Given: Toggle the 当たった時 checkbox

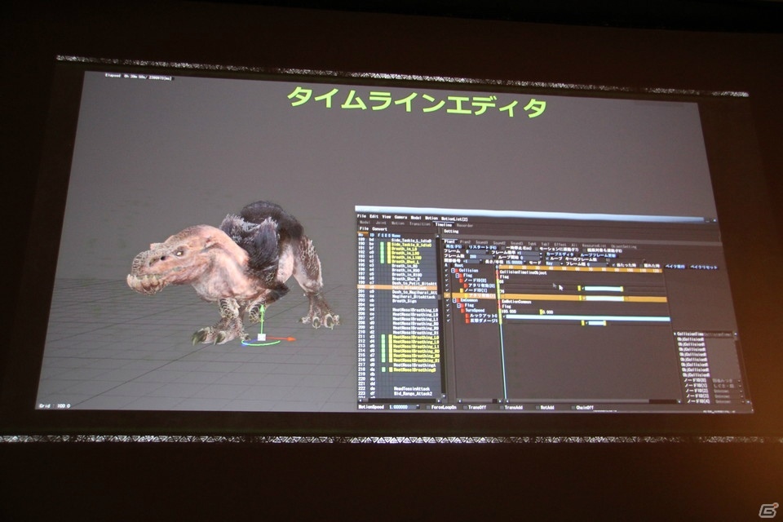Looking at the screenshot, I should pos(613,265).
